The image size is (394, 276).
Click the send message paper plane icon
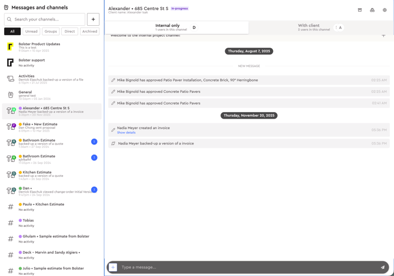[x=383, y=267]
